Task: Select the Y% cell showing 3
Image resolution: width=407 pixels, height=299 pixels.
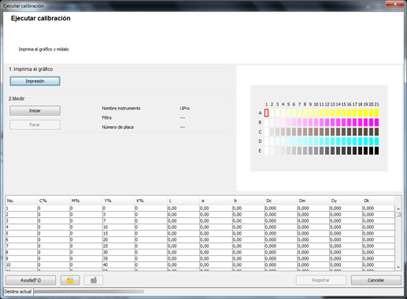Action: (x=118, y=215)
